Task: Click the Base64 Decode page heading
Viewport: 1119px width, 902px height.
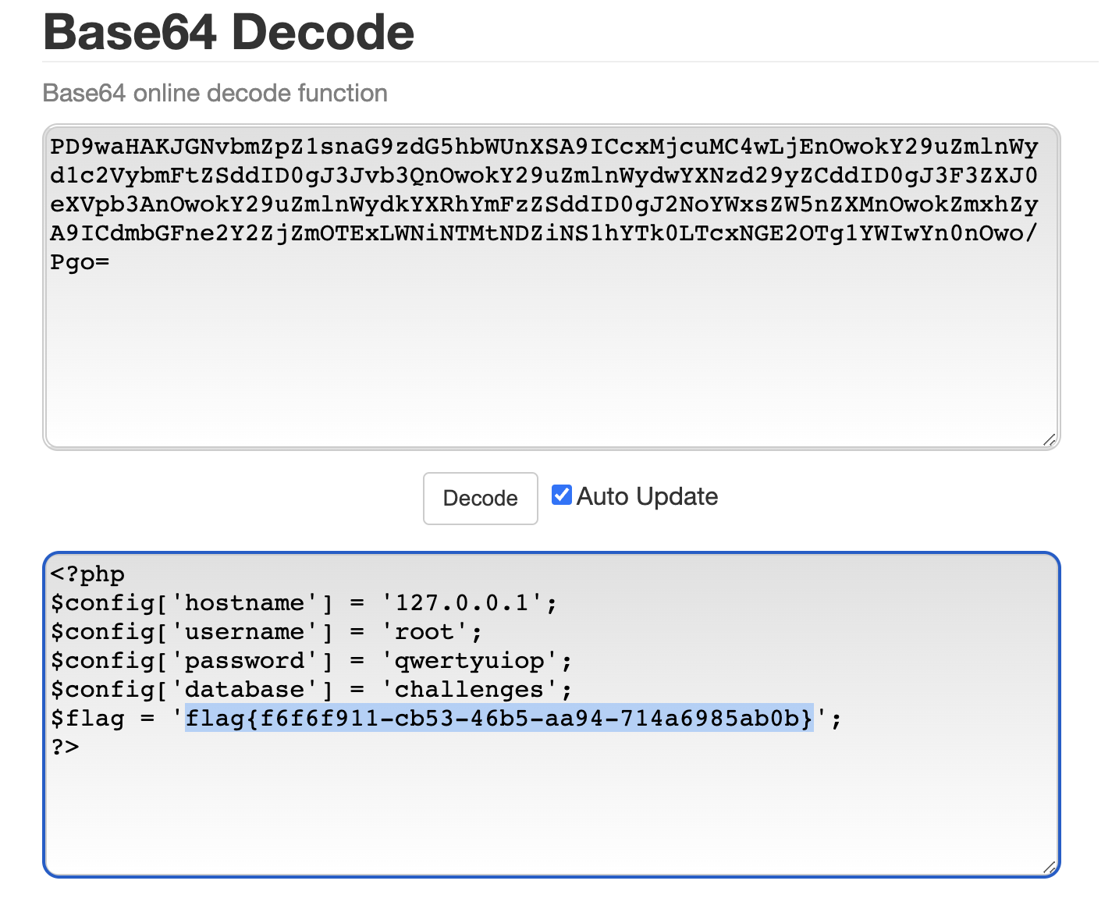Action: [x=229, y=32]
